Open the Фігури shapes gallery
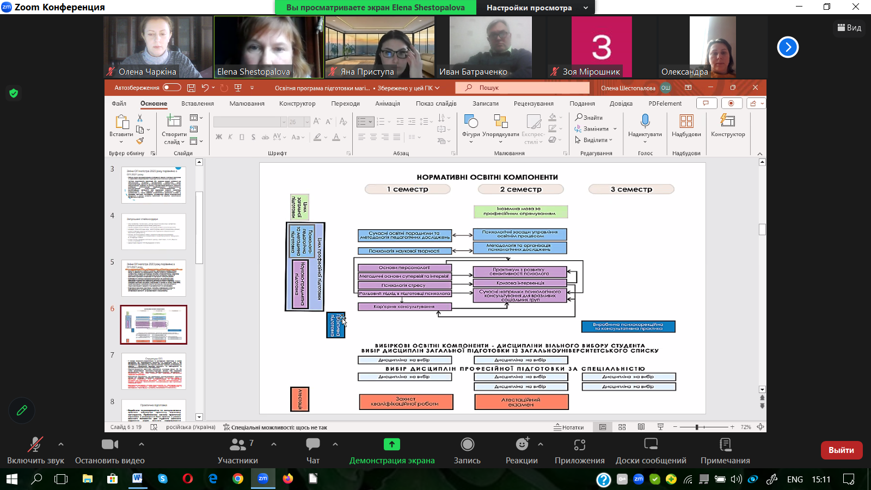 pyautogui.click(x=471, y=128)
